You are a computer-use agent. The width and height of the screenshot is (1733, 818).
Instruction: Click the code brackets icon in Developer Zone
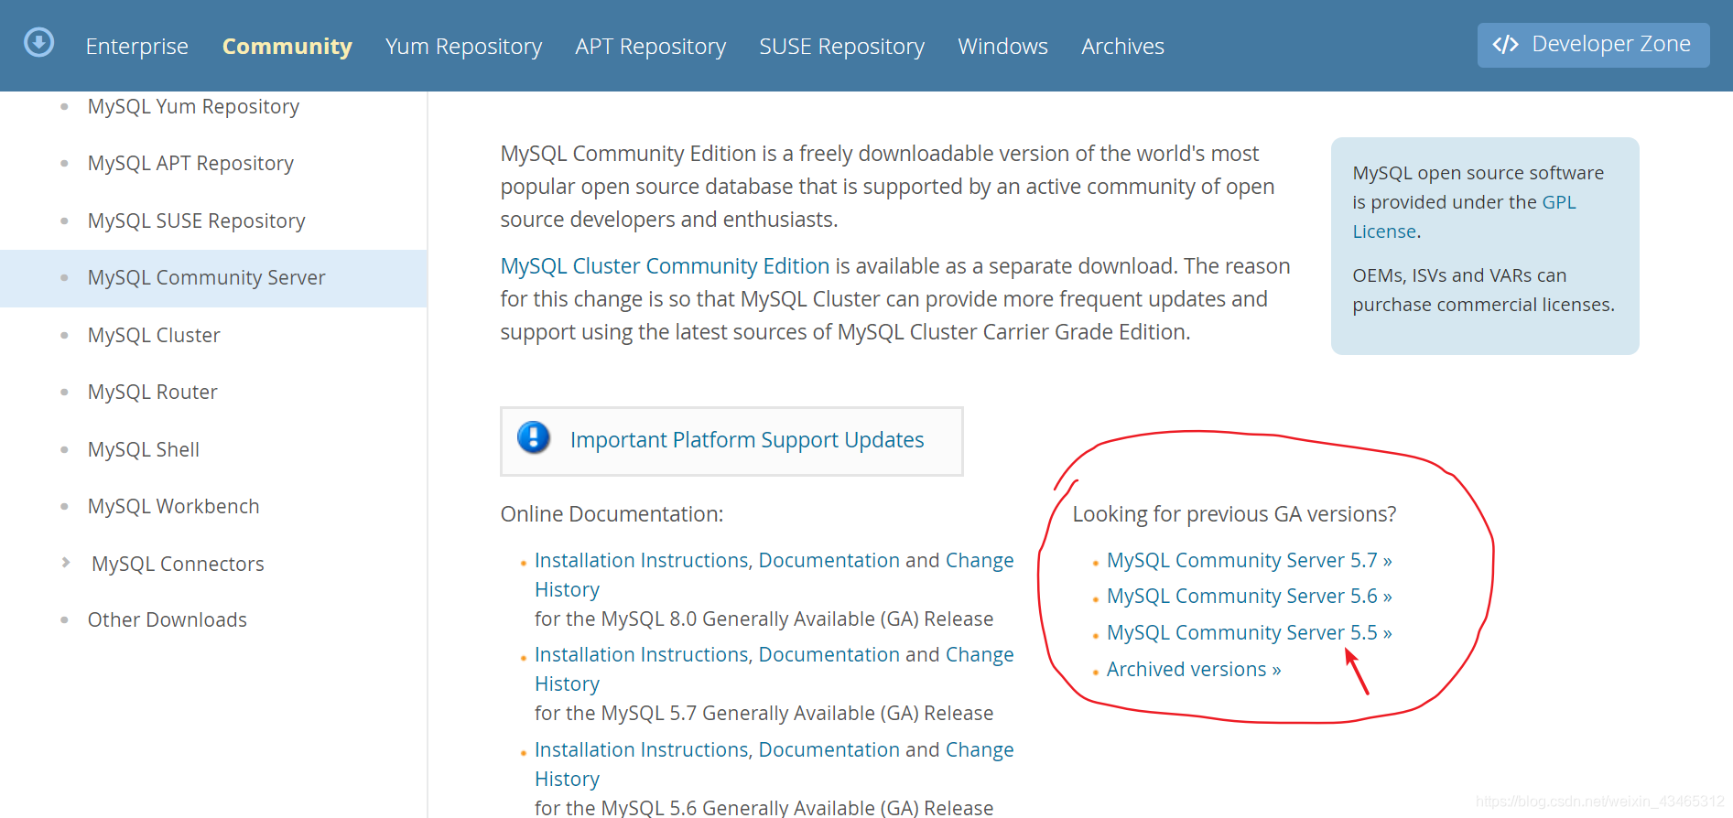[x=1505, y=45]
